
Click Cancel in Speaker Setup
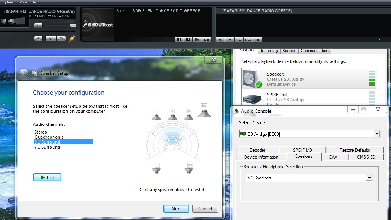tap(205, 208)
